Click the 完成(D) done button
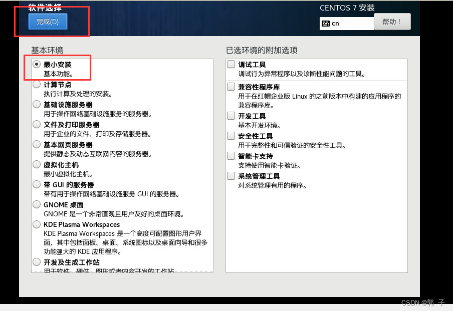 [x=48, y=22]
